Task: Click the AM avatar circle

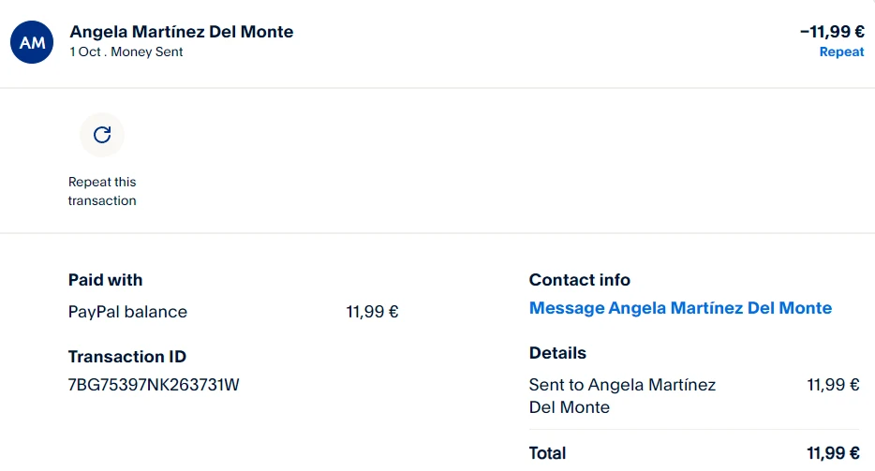Action: (x=32, y=42)
